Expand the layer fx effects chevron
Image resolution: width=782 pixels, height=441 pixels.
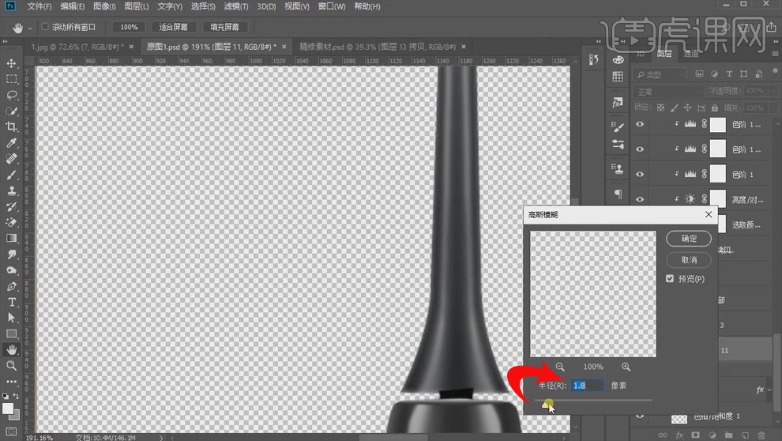(x=770, y=390)
